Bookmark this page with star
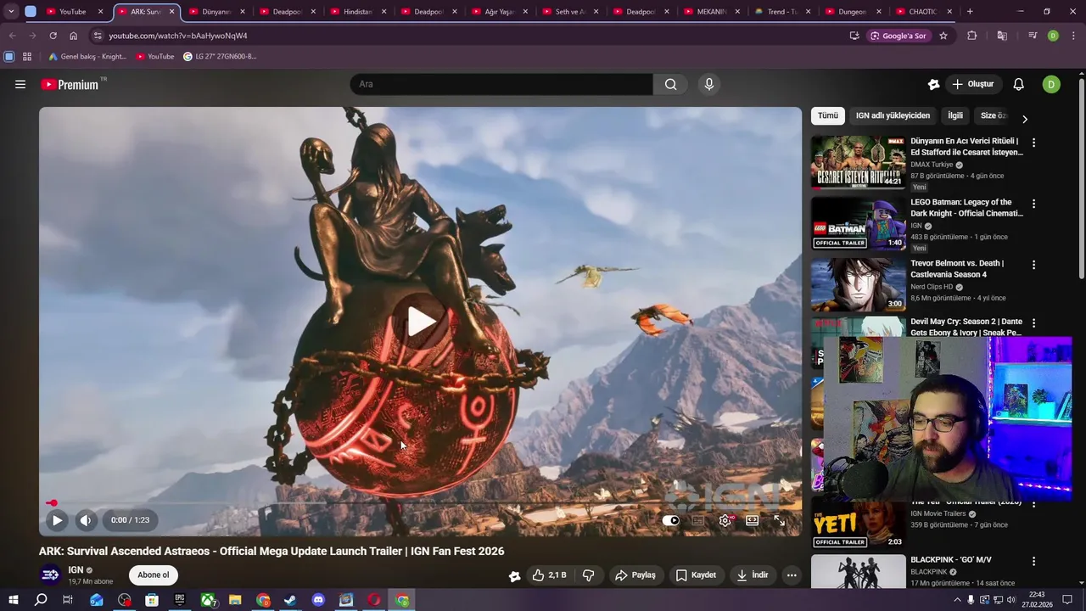The image size is (1086, 611). [x=943, y=36]
